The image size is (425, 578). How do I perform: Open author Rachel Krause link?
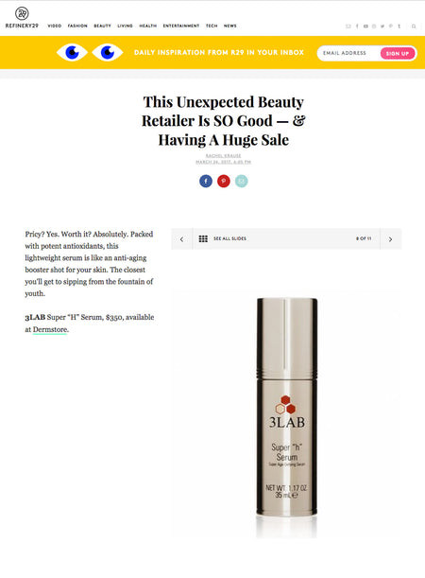click(223, 156)
